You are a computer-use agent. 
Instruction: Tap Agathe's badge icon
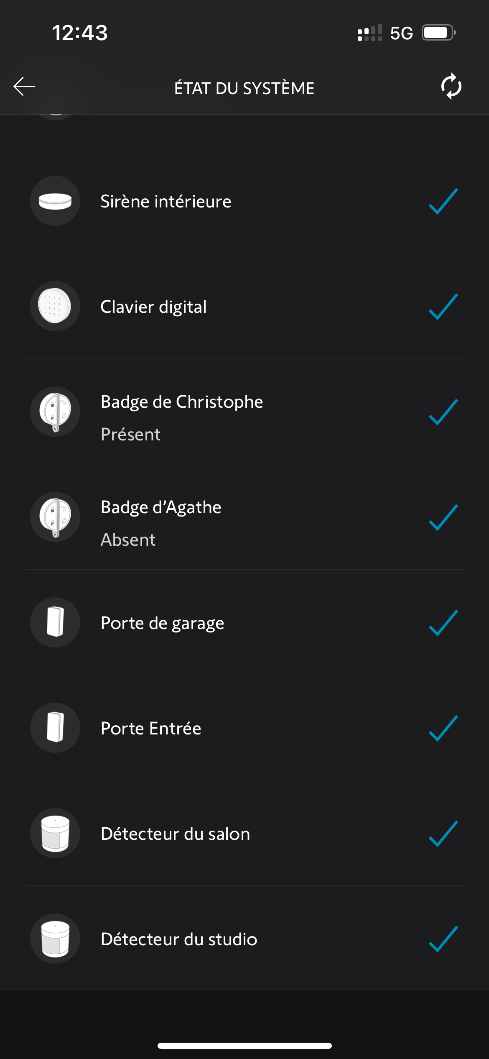[x=55, y=517]
